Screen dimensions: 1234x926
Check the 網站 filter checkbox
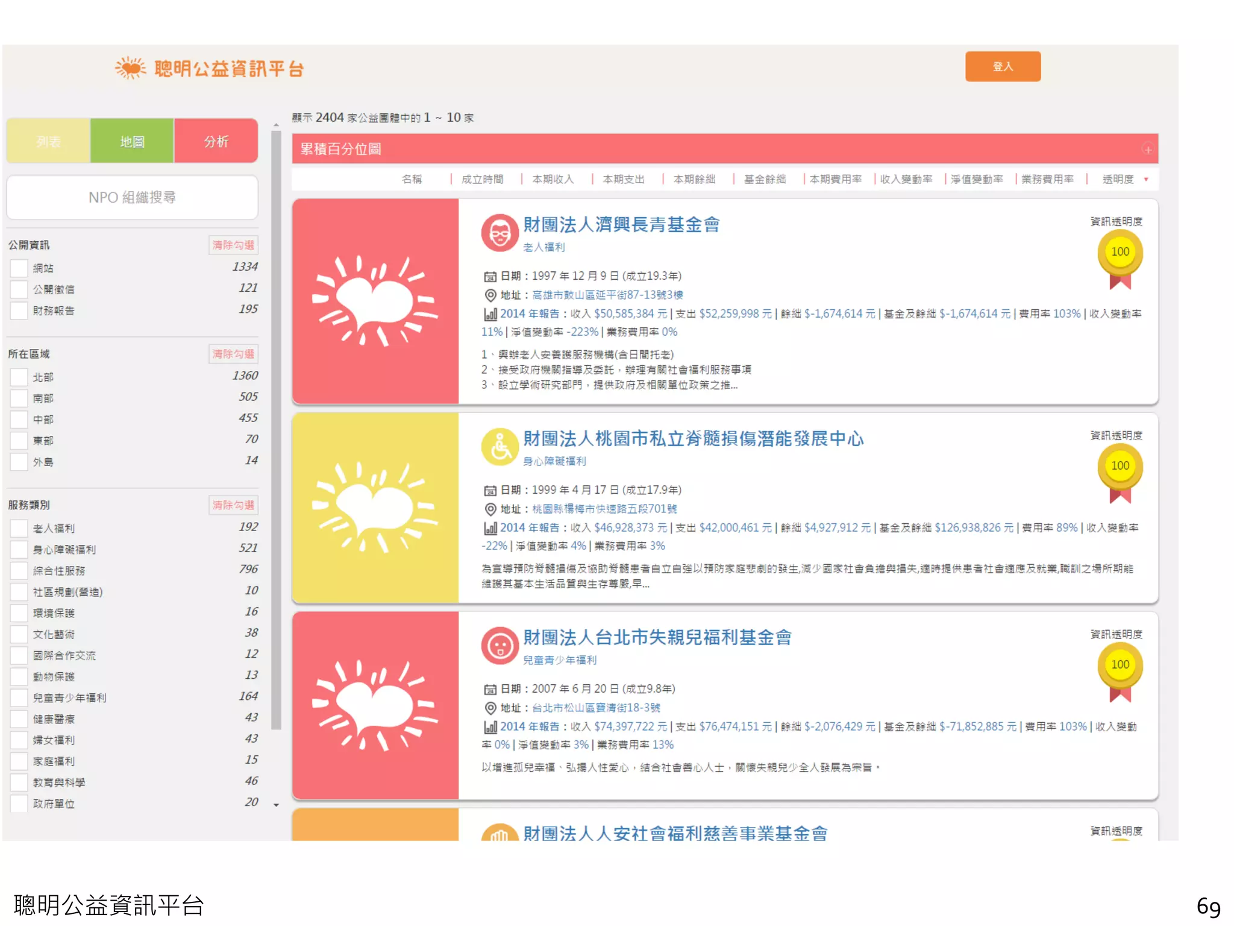(19, 268)
